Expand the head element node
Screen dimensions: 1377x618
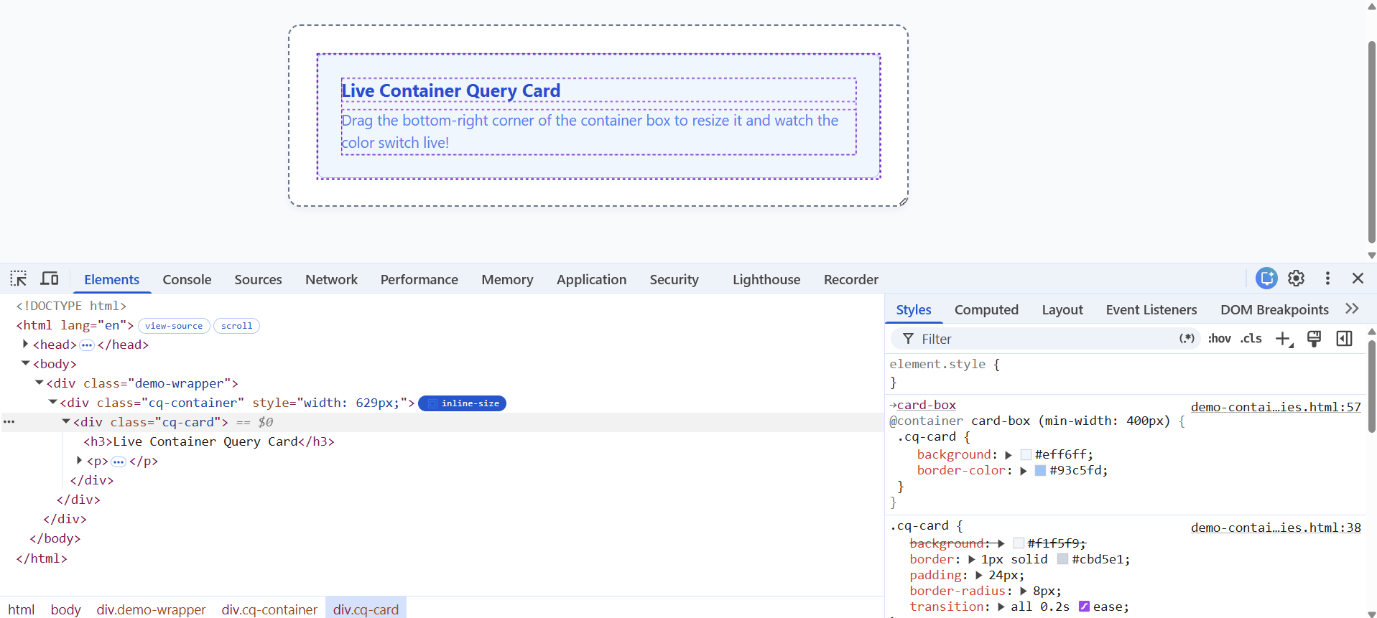click(x=25, y=345)
